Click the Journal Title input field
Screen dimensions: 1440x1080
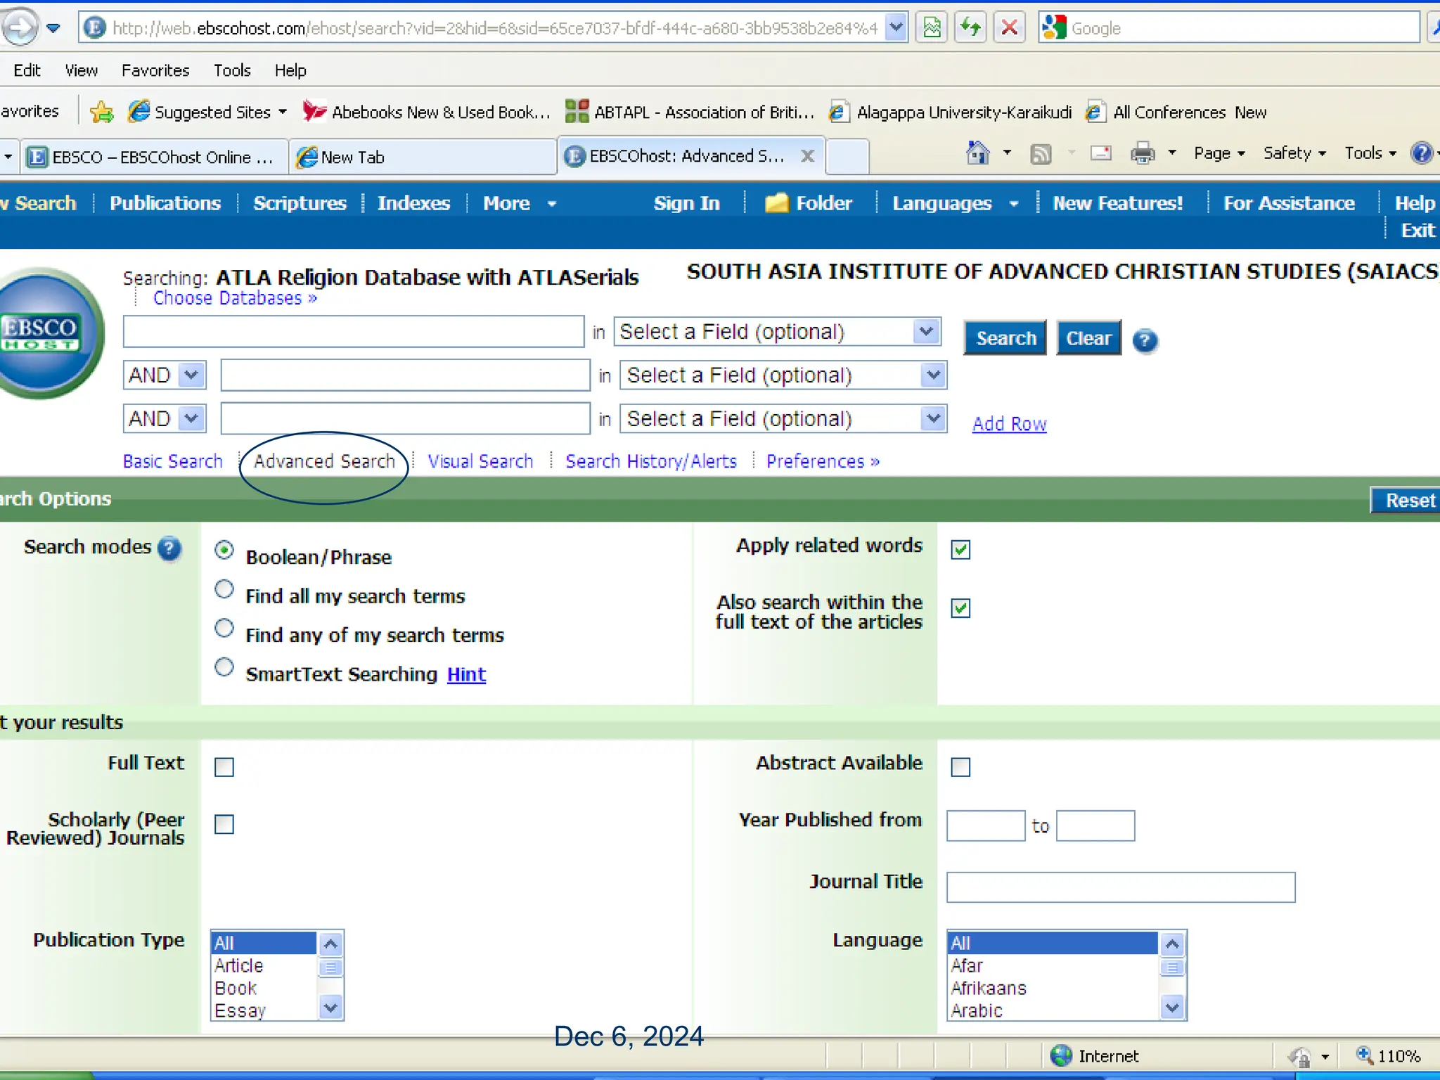[1120, 887]
